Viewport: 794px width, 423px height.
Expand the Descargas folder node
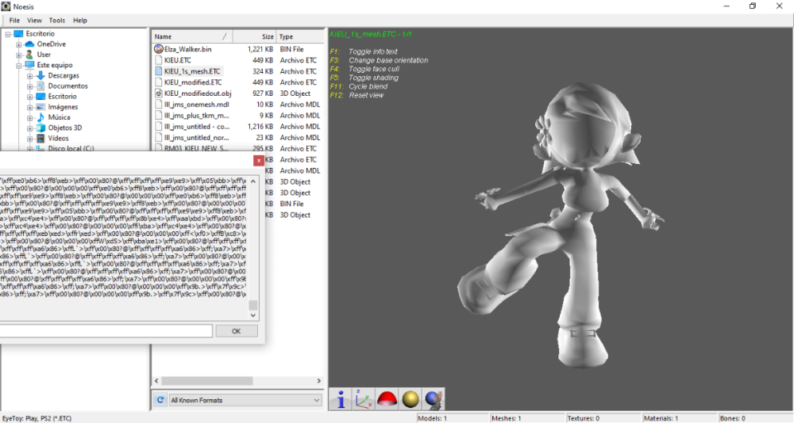tap(29, 75)
